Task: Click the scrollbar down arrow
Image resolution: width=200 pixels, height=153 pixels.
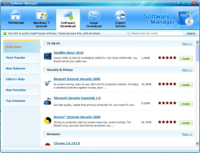Action: point(197,144)
